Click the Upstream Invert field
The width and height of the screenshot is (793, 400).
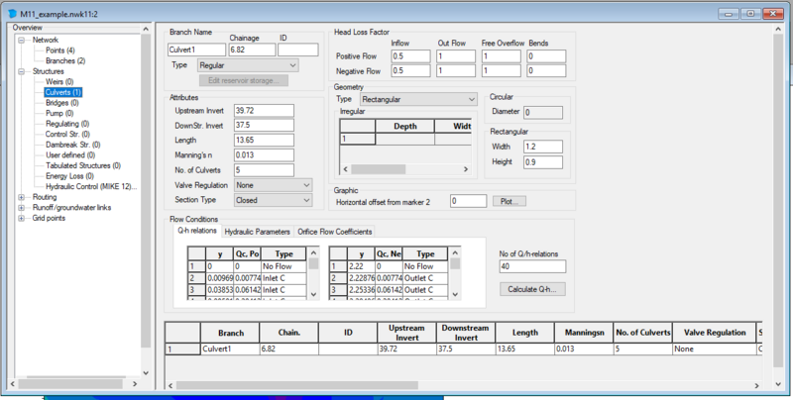coord(264,111)
